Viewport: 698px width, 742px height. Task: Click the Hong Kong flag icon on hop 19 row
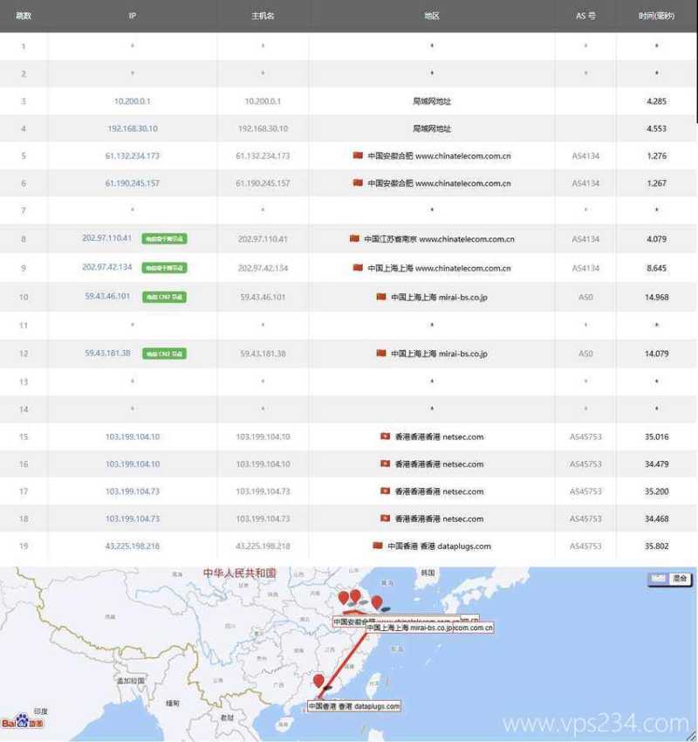pyautogui.click(x=377, y=546)
